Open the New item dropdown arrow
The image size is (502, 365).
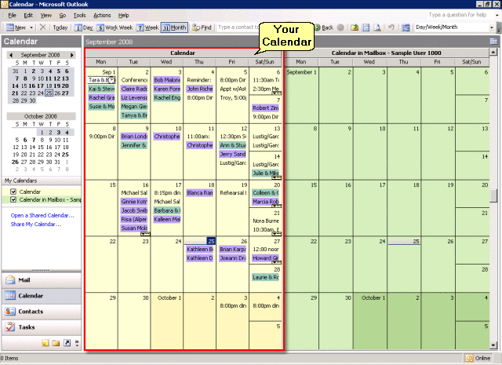pos(31,27)
